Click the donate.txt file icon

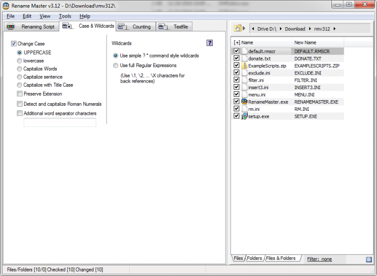point(244,58)
